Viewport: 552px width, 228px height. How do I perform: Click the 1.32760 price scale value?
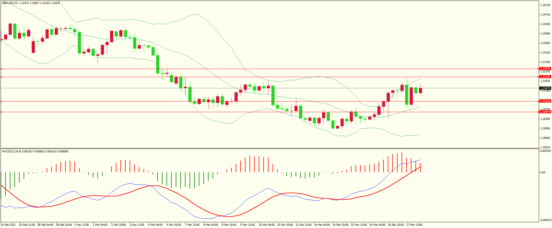[545, 62]
